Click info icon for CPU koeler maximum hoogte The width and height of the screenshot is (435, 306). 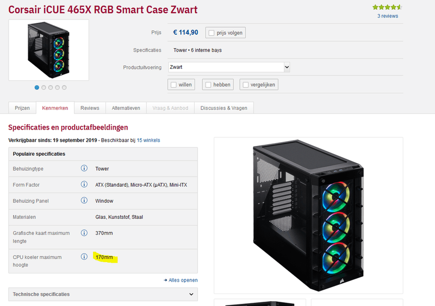click(84, 257)
